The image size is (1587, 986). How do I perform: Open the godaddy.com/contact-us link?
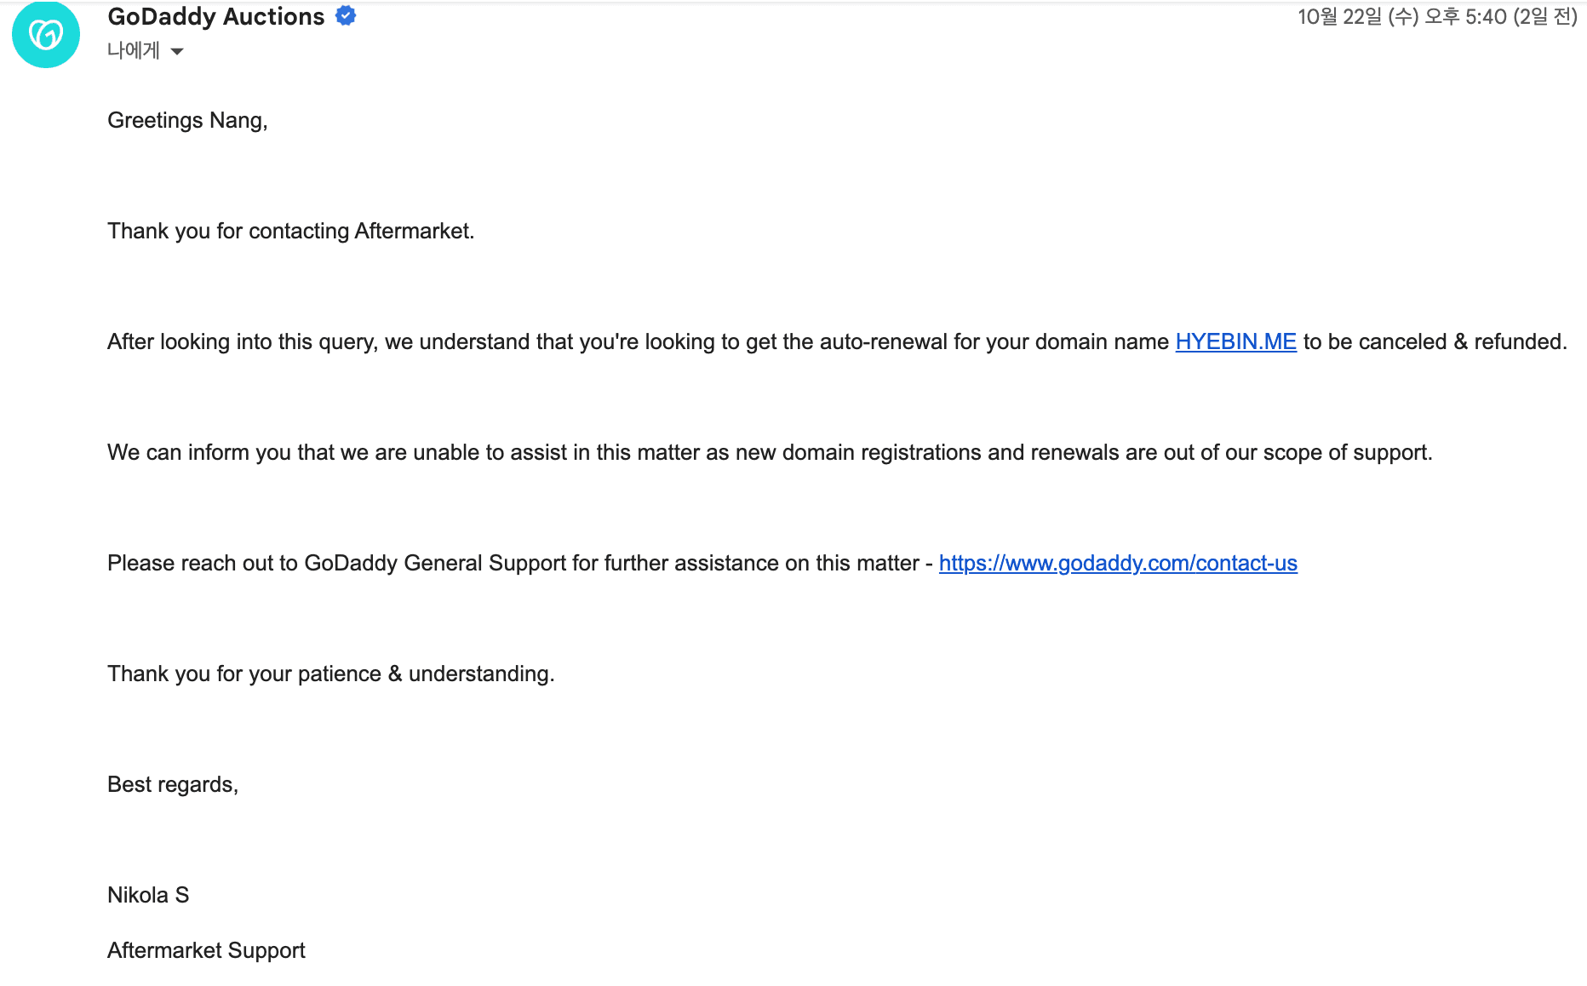[1118, 564]
